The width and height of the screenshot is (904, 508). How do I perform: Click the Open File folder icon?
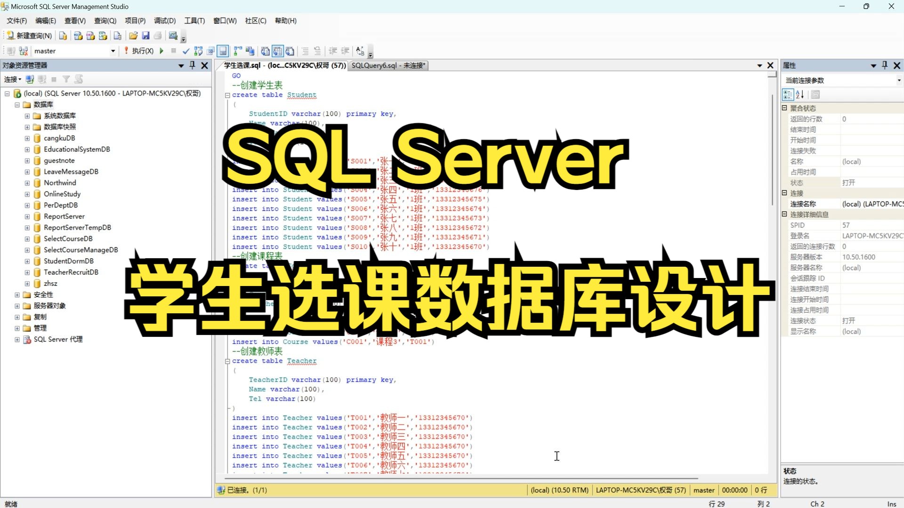(x=133, y=36)
